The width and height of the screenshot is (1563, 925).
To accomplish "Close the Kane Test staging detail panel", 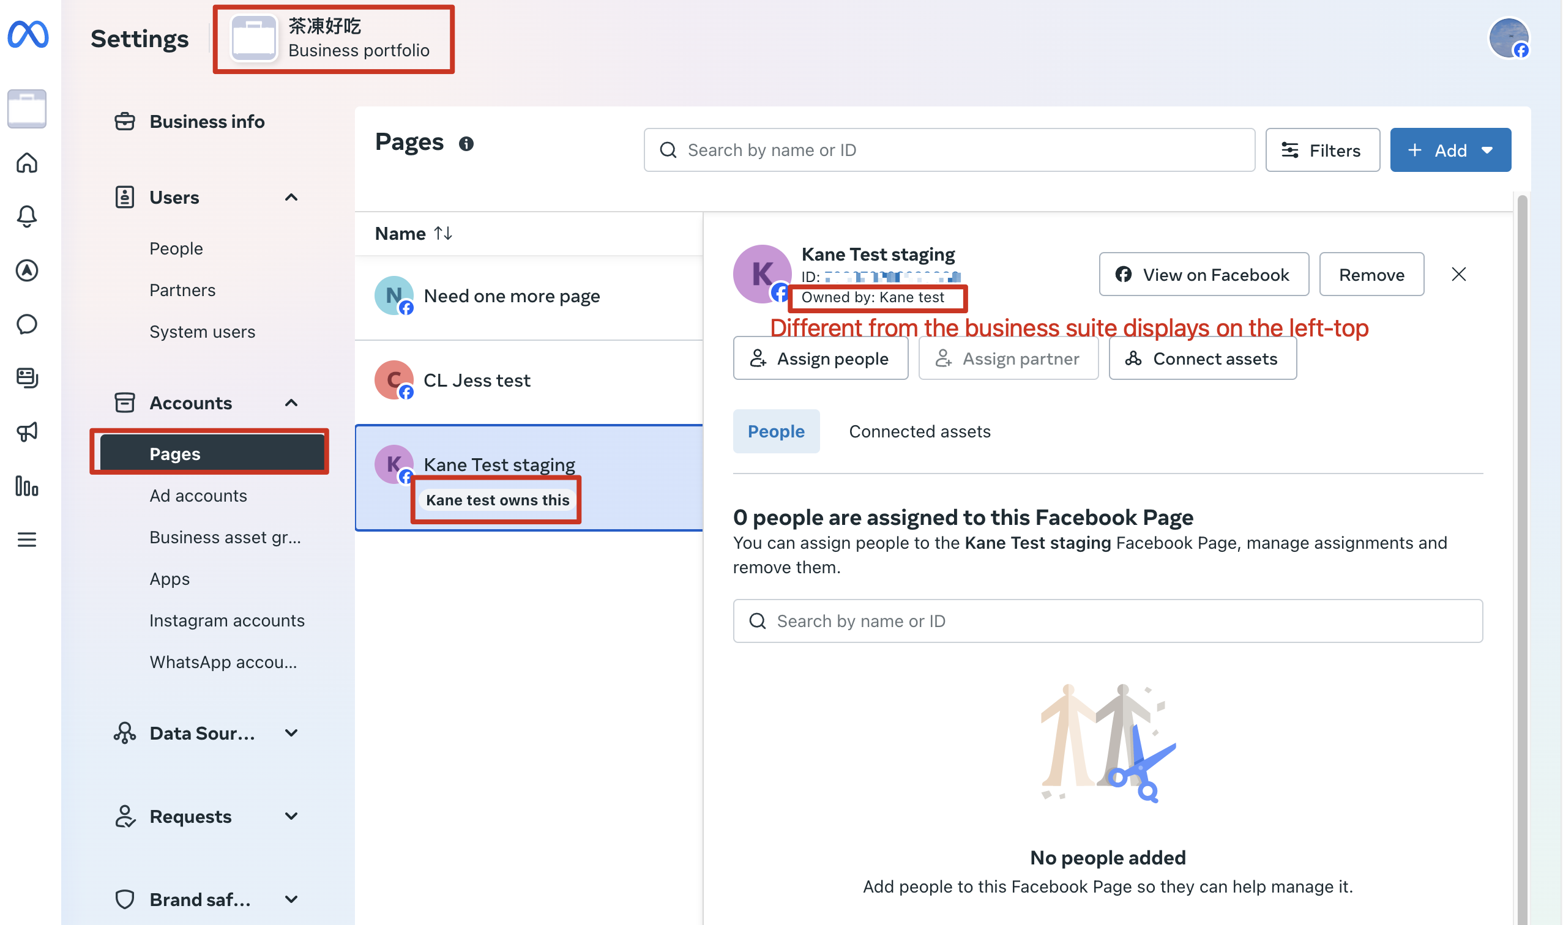I will pyautogui.click(x=1458, y=274).
